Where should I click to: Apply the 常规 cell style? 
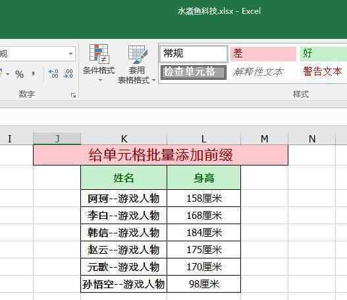(194, 53)
